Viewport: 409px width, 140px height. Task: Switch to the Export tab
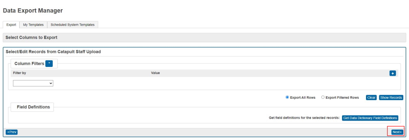(x=11, y=25)
